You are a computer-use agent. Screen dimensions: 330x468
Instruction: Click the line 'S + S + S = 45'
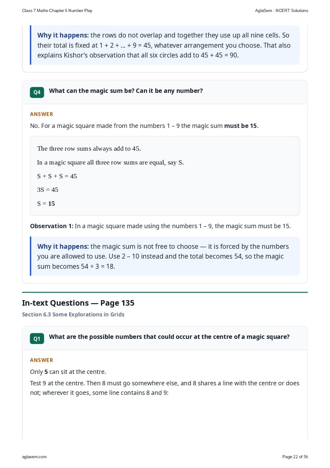[x=57, y=176]
